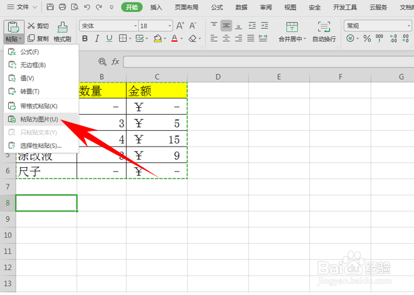Choose 无边框(B) paste option
This screenshot has width=414, height=295.
pos(41,65)
